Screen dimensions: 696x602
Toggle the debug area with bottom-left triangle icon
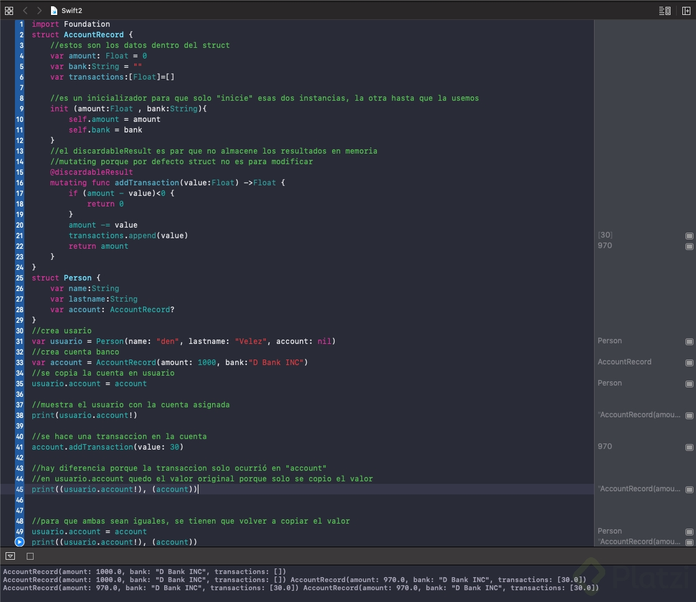(10, 556)
